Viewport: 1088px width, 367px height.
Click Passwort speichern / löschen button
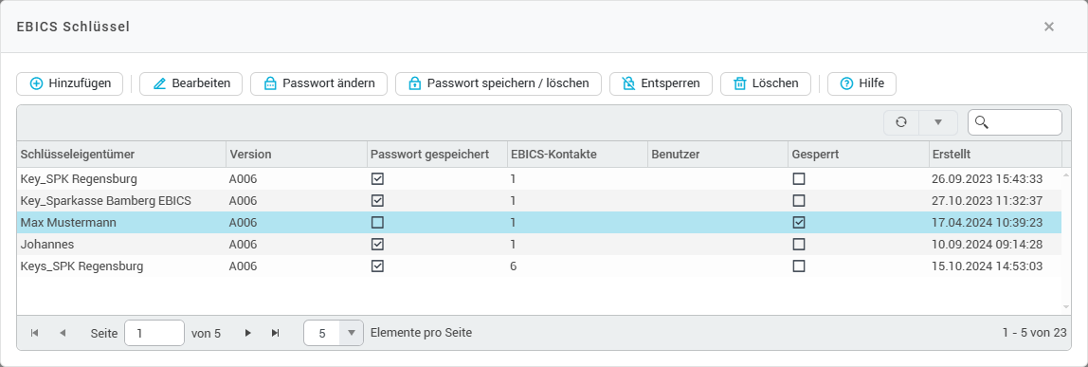tap(499, 83)
